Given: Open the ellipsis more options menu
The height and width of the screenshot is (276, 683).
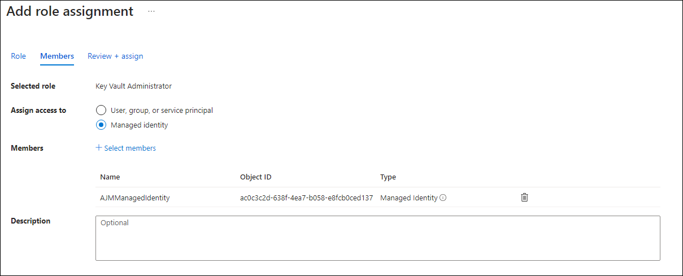Looking at the screenshot, I should (151, 11).
